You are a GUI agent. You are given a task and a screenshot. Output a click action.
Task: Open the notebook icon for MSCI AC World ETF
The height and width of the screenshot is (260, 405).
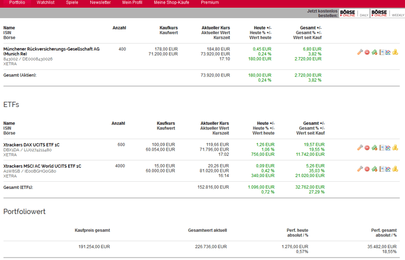tap(382, 169)
